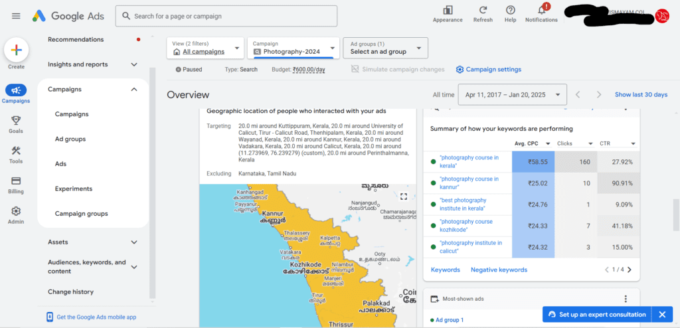Toggle map fullscreen view

[404, 197]
